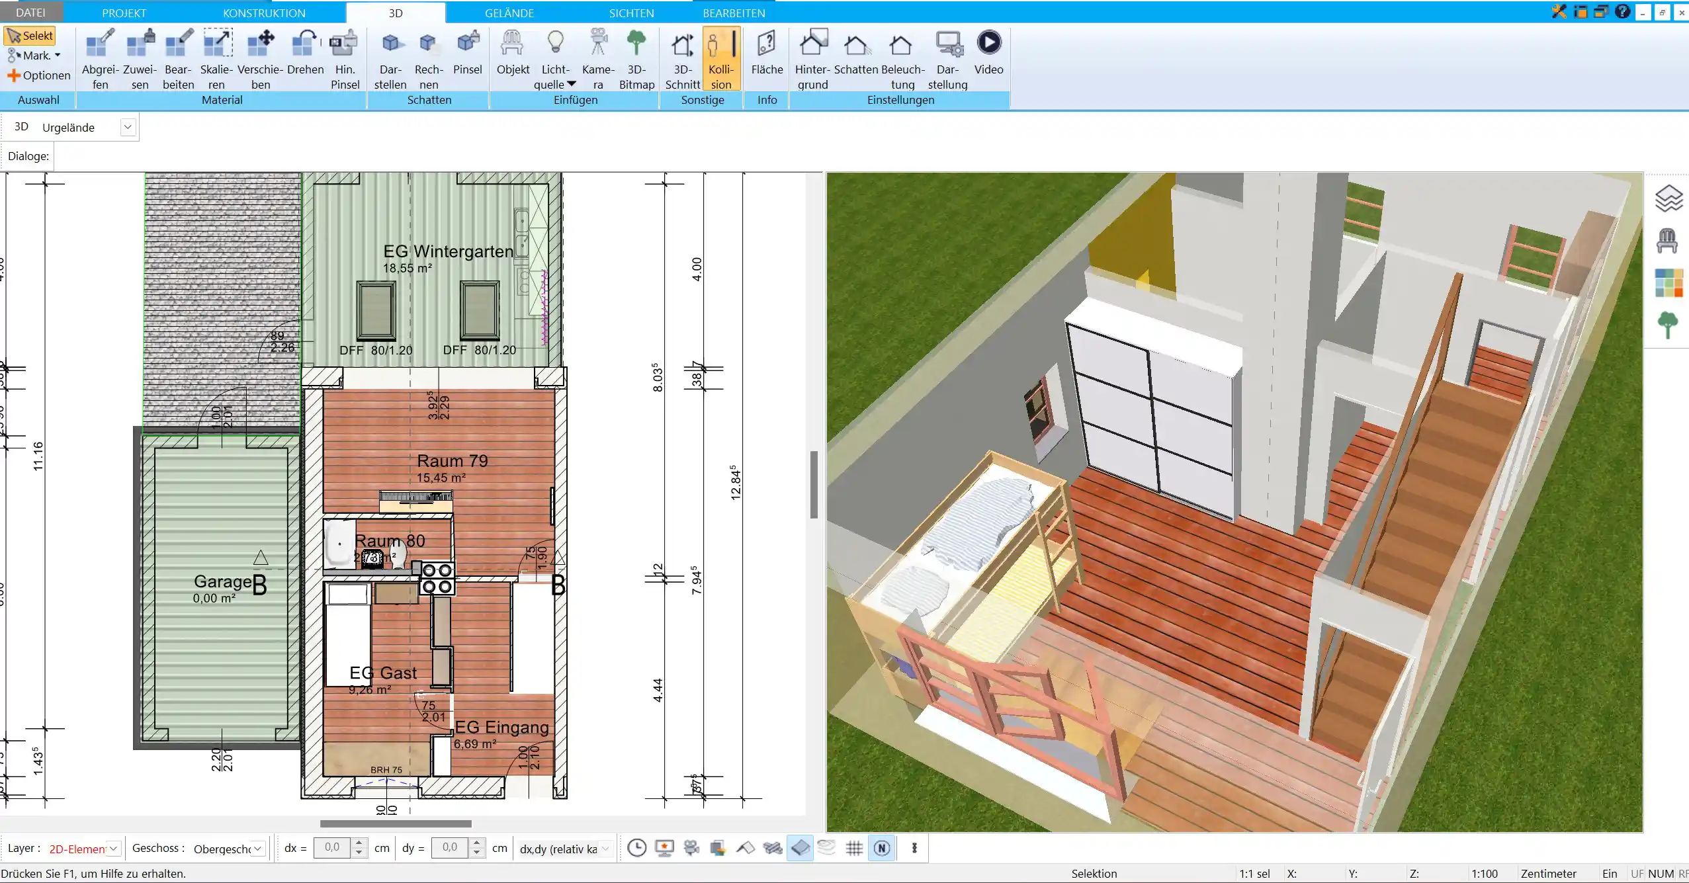Click the monitor with star icon
This screenshot has height=883, width=1689.
coord(664,848)
